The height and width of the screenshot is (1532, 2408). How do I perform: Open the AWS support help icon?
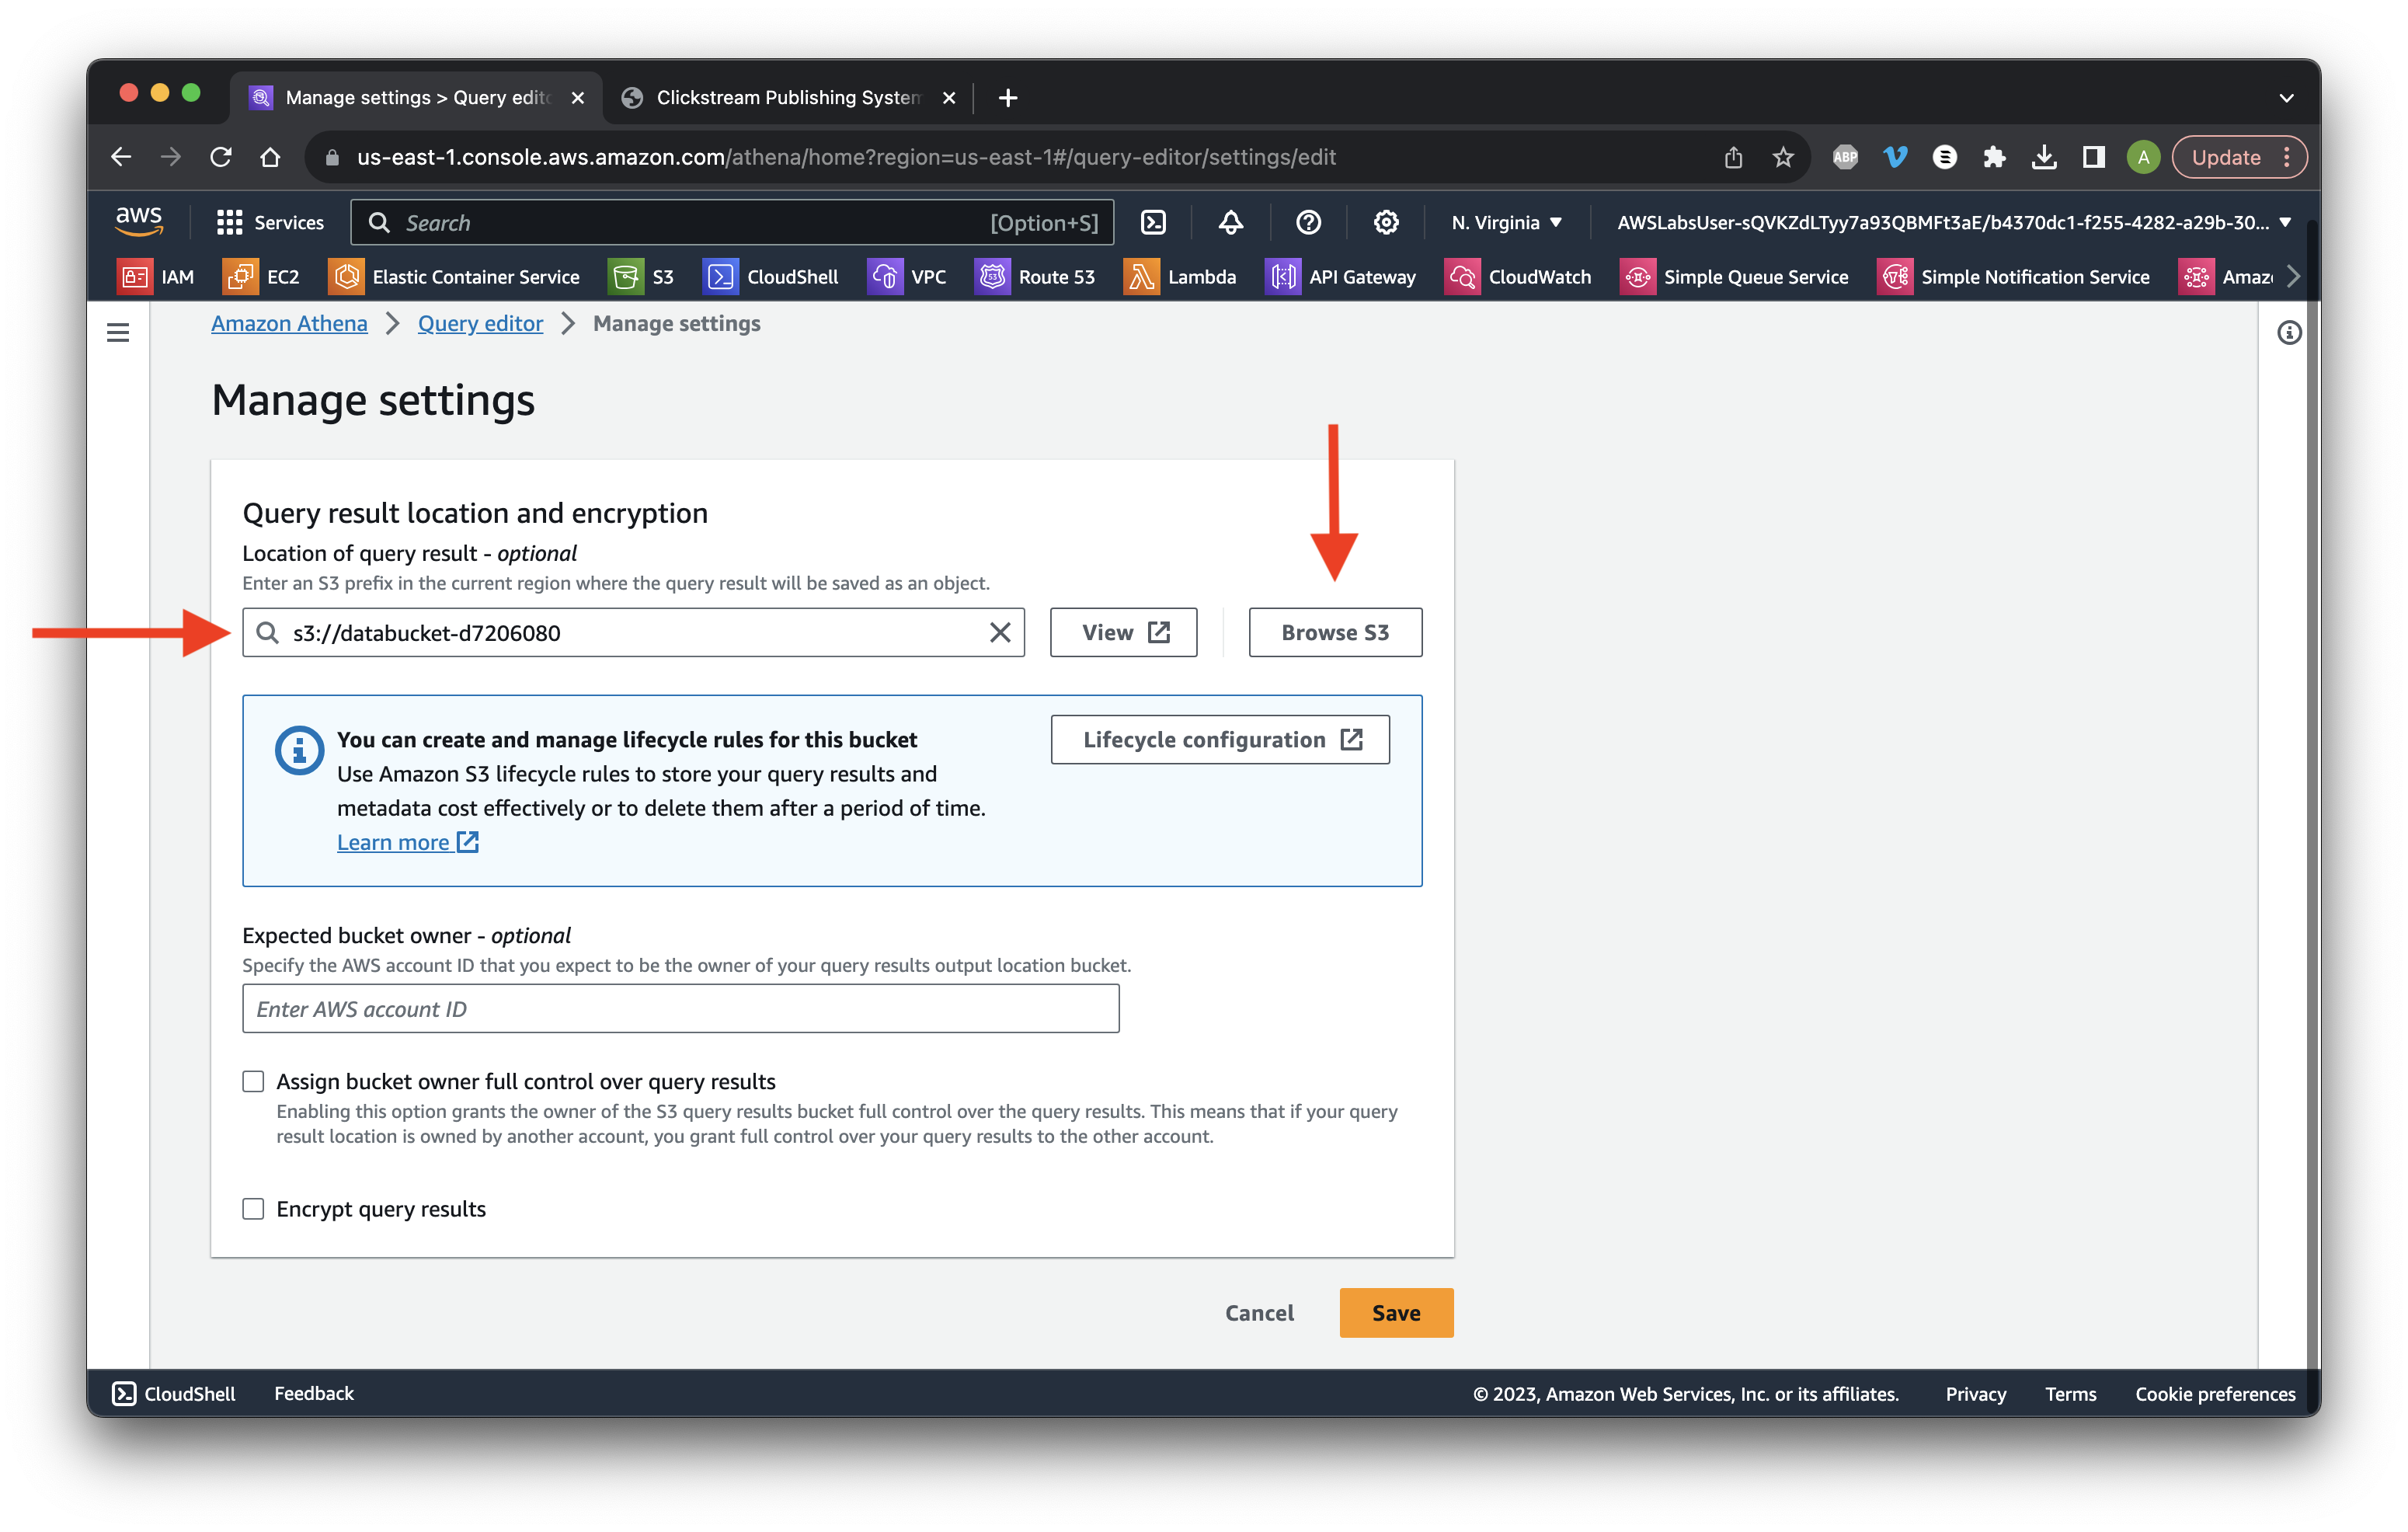tap(1308, 222)
